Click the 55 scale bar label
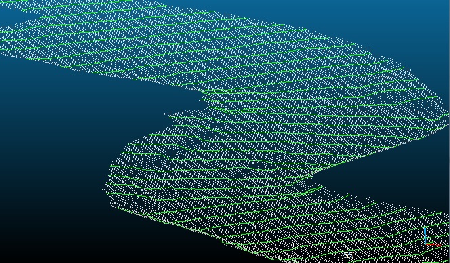The image size is (450, 263). [348, 255]
